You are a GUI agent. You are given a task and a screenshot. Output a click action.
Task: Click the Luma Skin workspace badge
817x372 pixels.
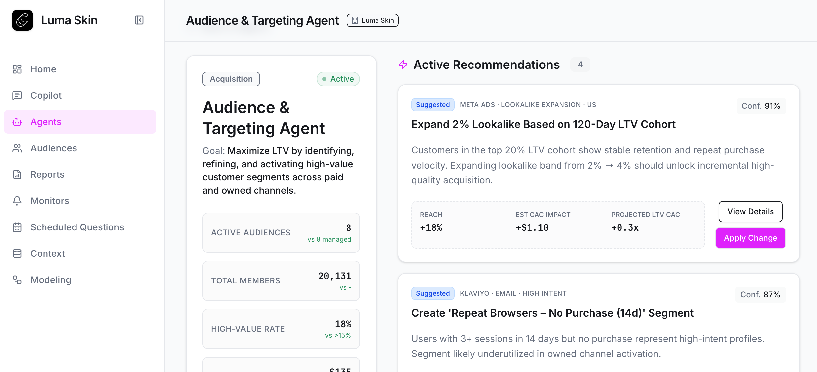[x=373, y=20]
